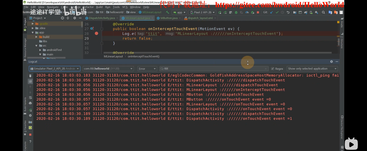Toggle the breakpoint on line 28
This screenshot has height=151, width=367.
[x=96, y=34]
